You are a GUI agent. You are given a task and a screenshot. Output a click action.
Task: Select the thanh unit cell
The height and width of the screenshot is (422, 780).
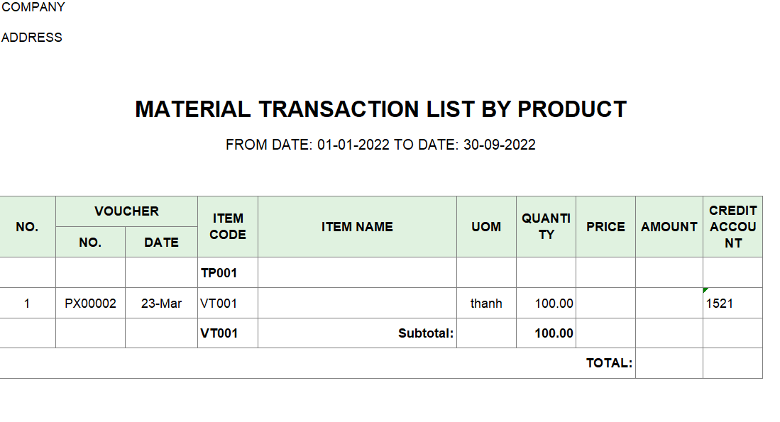[486, 304]
